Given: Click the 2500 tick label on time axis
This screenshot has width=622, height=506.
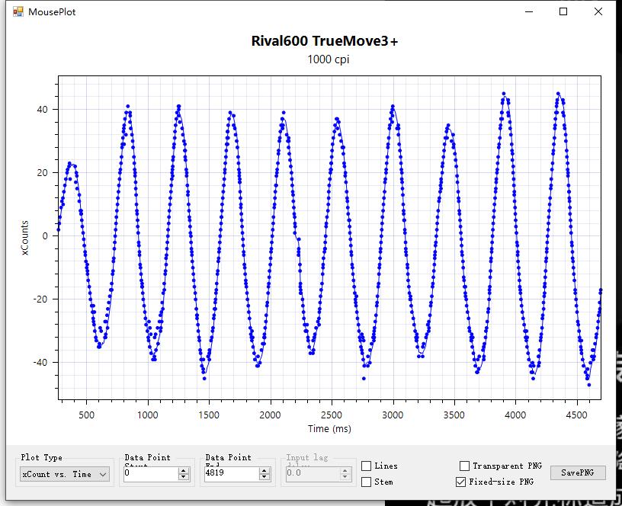Looking at the screenshot, I should [332, 415].
